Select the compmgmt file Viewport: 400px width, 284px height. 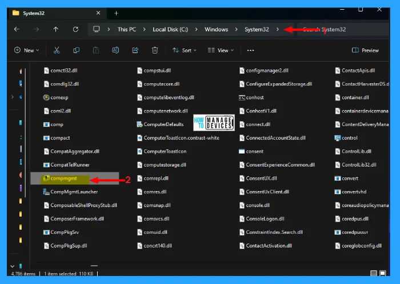(75, 178)
